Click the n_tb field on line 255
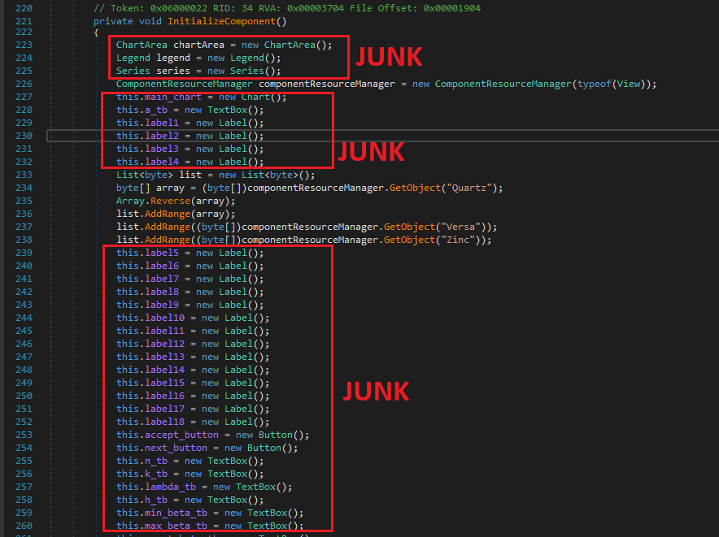719x537 pixels. (x=156, y=461)
